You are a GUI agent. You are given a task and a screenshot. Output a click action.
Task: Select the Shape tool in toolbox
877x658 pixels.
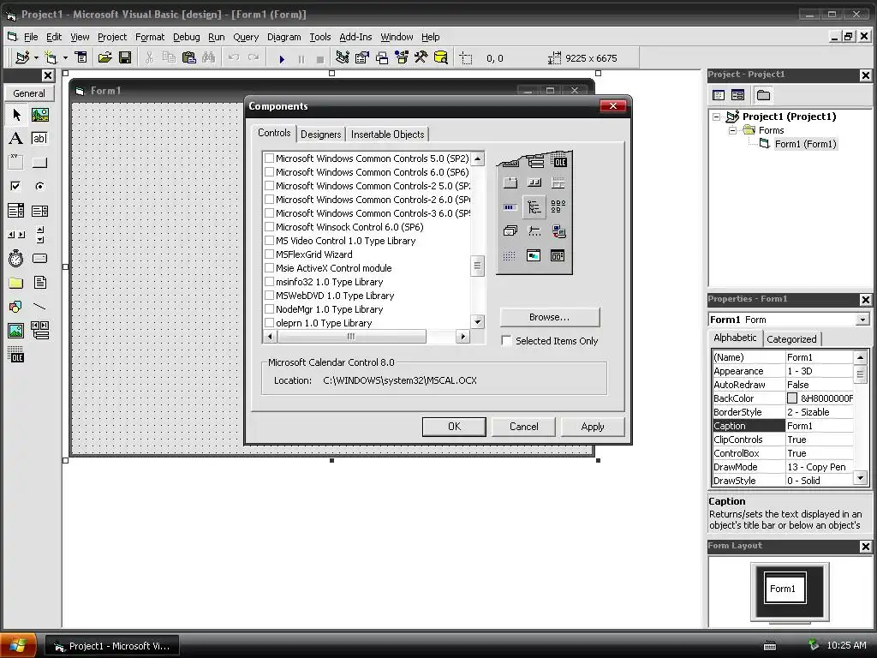[x=16, y=307]
